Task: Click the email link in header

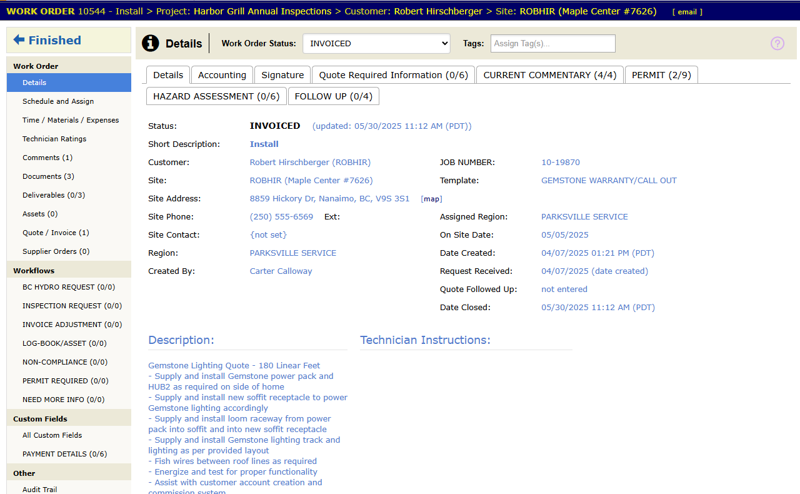Action: (x=687, y=12)
